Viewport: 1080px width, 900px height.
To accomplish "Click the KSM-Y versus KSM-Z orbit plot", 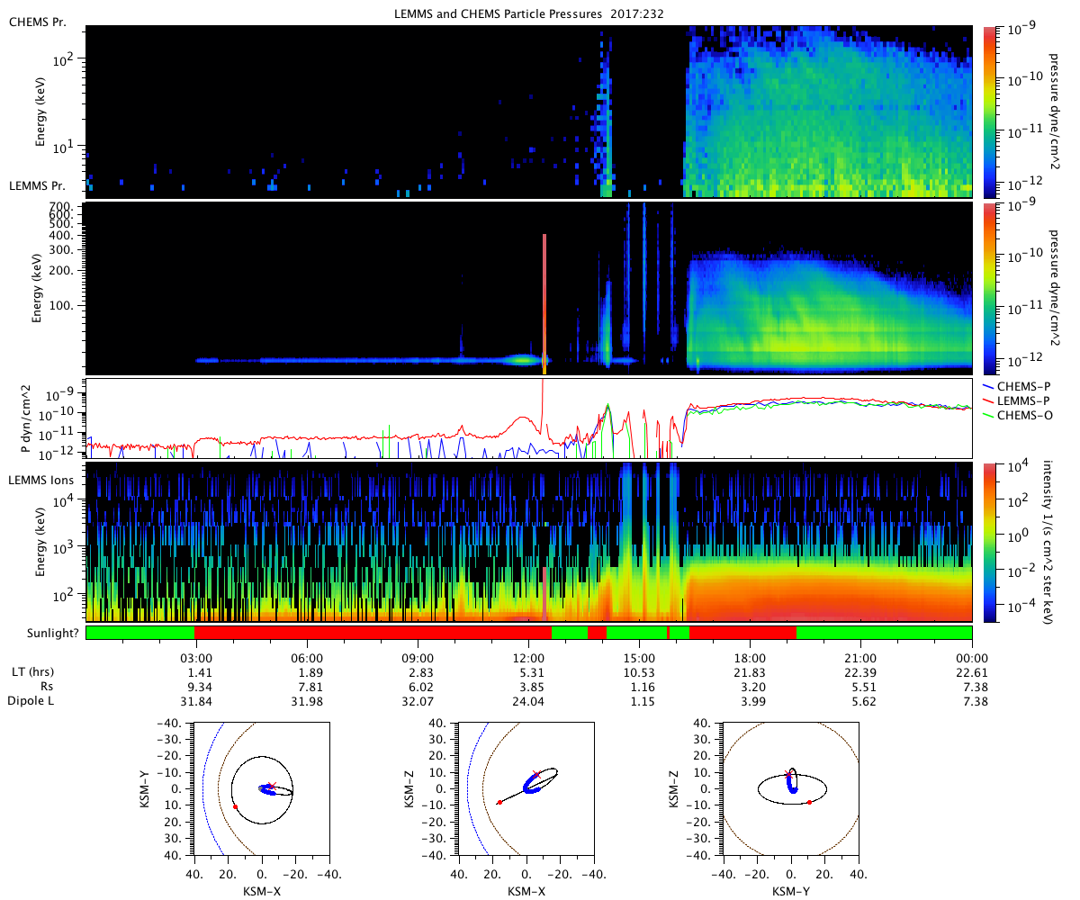I will click(x=791, y=788).
